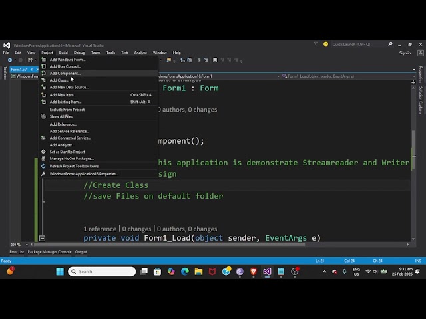Click Add New Data Source icon

pos(43,87)
